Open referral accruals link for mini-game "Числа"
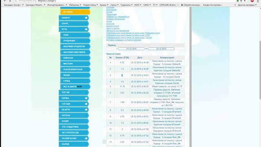Image resolution: width=261 pixels, height=147 pixels. [x=129, y=38]
